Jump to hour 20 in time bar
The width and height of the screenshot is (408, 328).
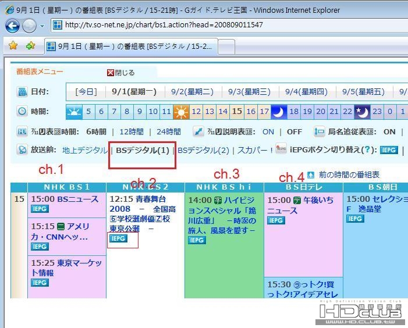[x=321, y=112]
